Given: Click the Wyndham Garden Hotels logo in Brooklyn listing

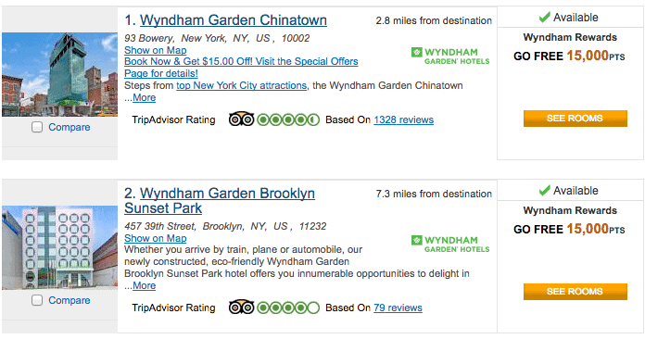Looking at the screenshot, I should click(450, 245).
